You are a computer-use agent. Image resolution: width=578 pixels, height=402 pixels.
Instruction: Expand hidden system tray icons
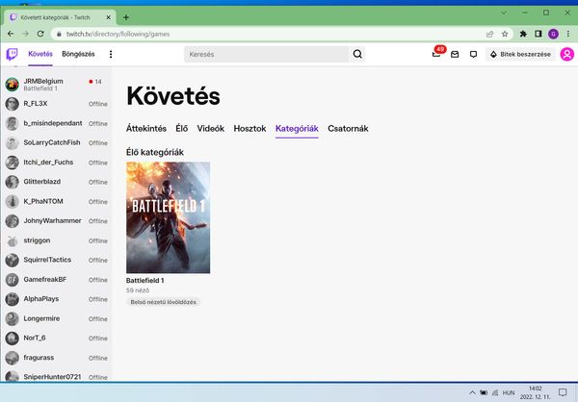click(471, 392)
